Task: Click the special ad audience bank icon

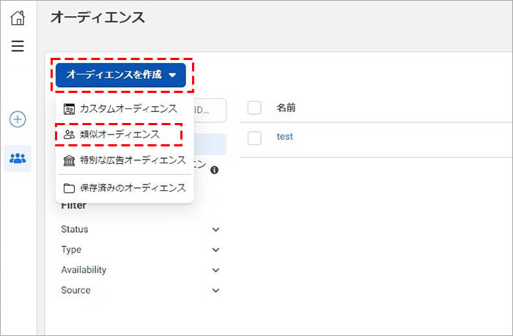Action: [70, 160]
